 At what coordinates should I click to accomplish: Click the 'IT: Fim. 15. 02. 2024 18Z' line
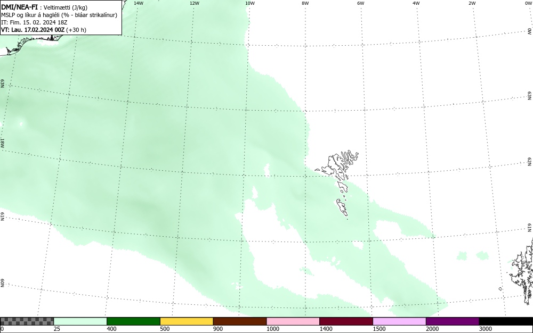pyautogui.click(x=34, y=22)
